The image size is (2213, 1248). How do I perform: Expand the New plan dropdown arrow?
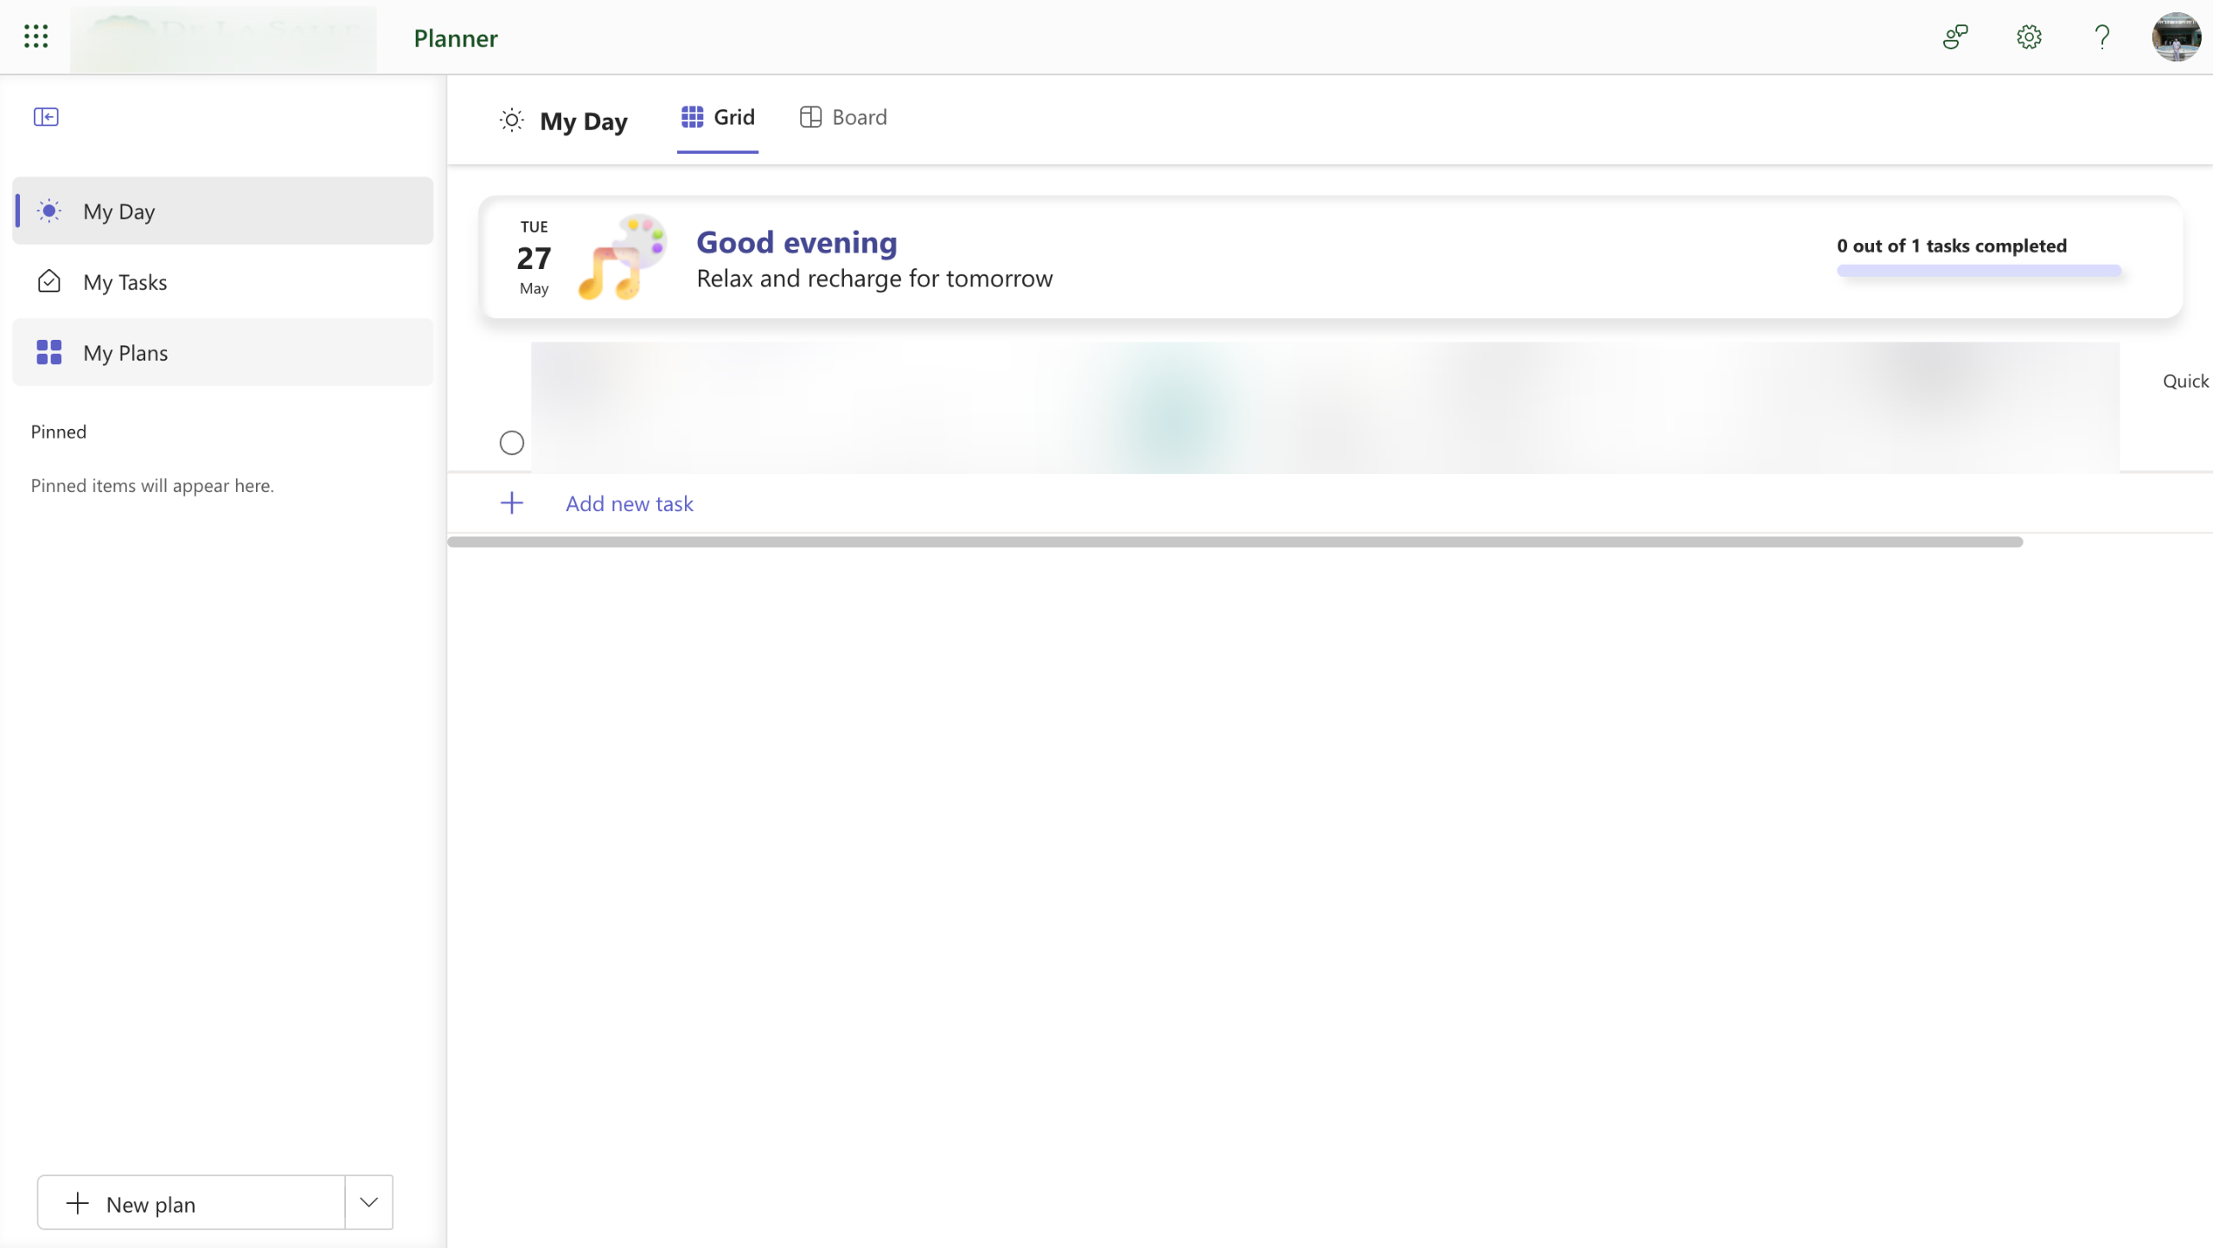coord(369,1202)
